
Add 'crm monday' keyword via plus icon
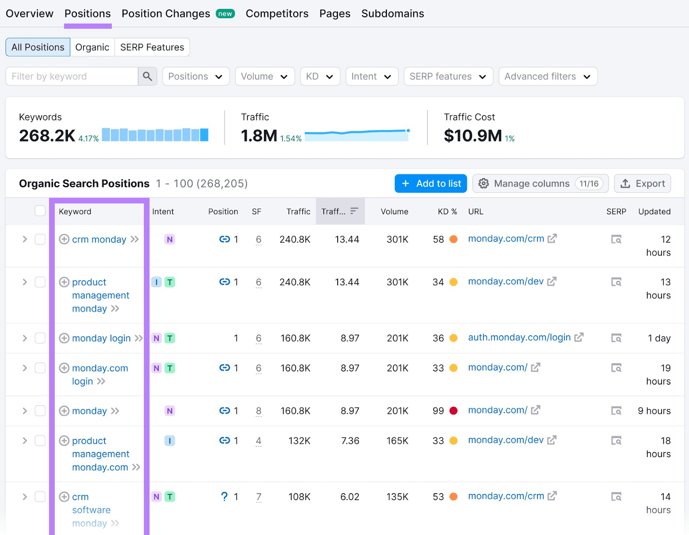click(x=64, y=239)
